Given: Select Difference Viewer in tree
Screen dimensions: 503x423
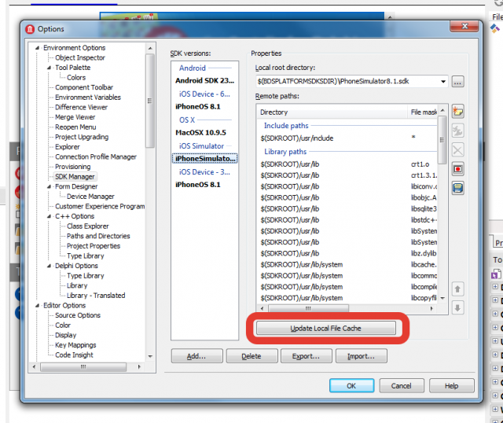Looking at the screenshot, I should tap(81, 108).
